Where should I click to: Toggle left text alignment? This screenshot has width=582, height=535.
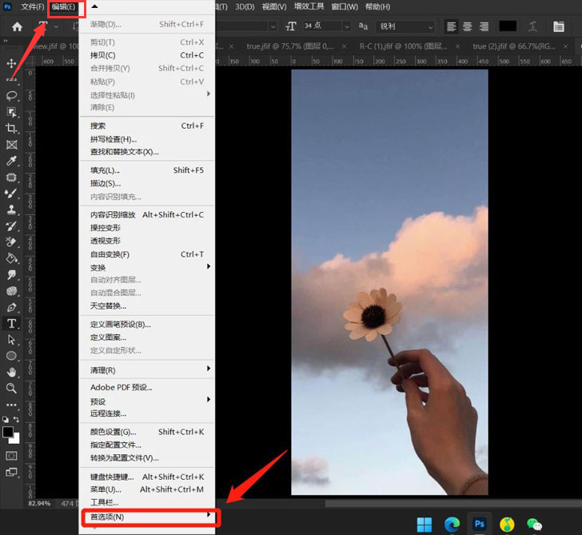click(452, 26)
